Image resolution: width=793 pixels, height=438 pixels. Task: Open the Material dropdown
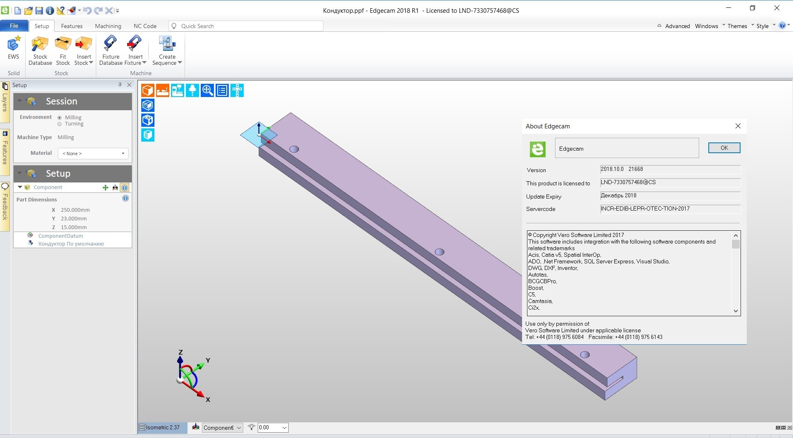pyautogui.click(x=93, y=153)
